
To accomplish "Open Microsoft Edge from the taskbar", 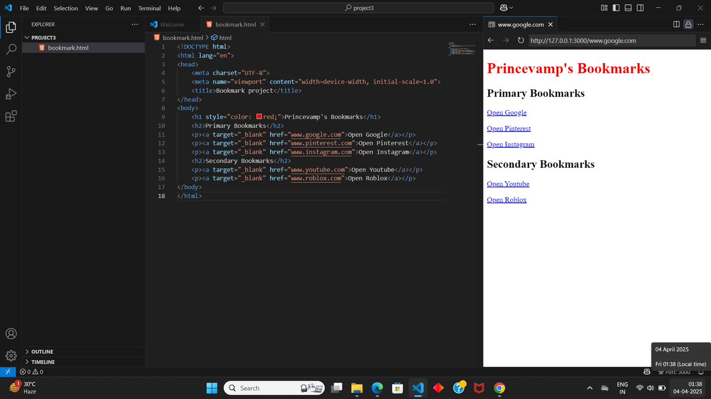I will (x=377, y=388).
